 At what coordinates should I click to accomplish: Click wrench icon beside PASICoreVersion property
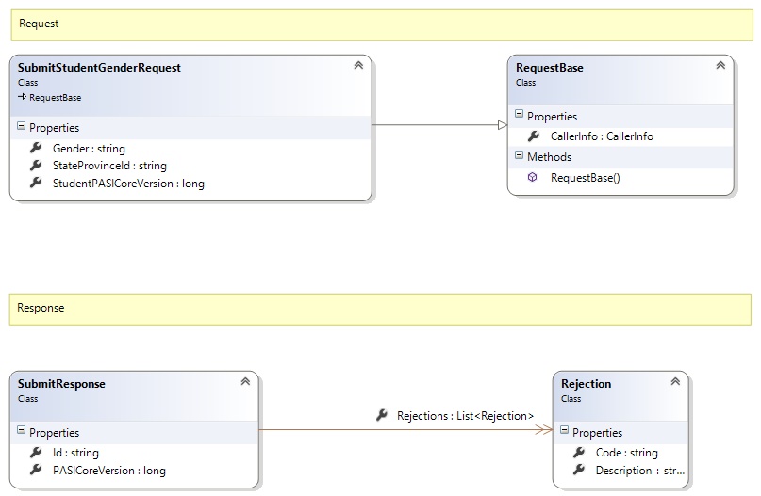point(36,470)
